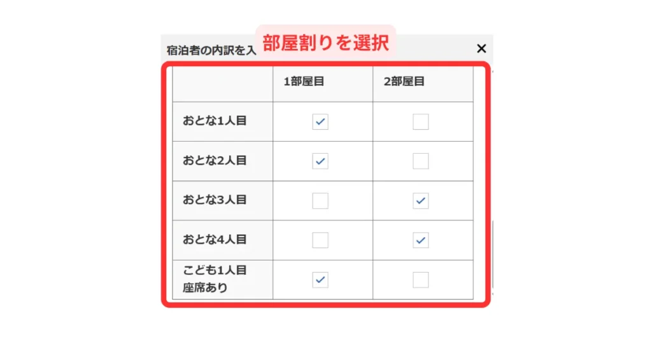Check おとな4人目 for 1部屋目

click(320, 240)
